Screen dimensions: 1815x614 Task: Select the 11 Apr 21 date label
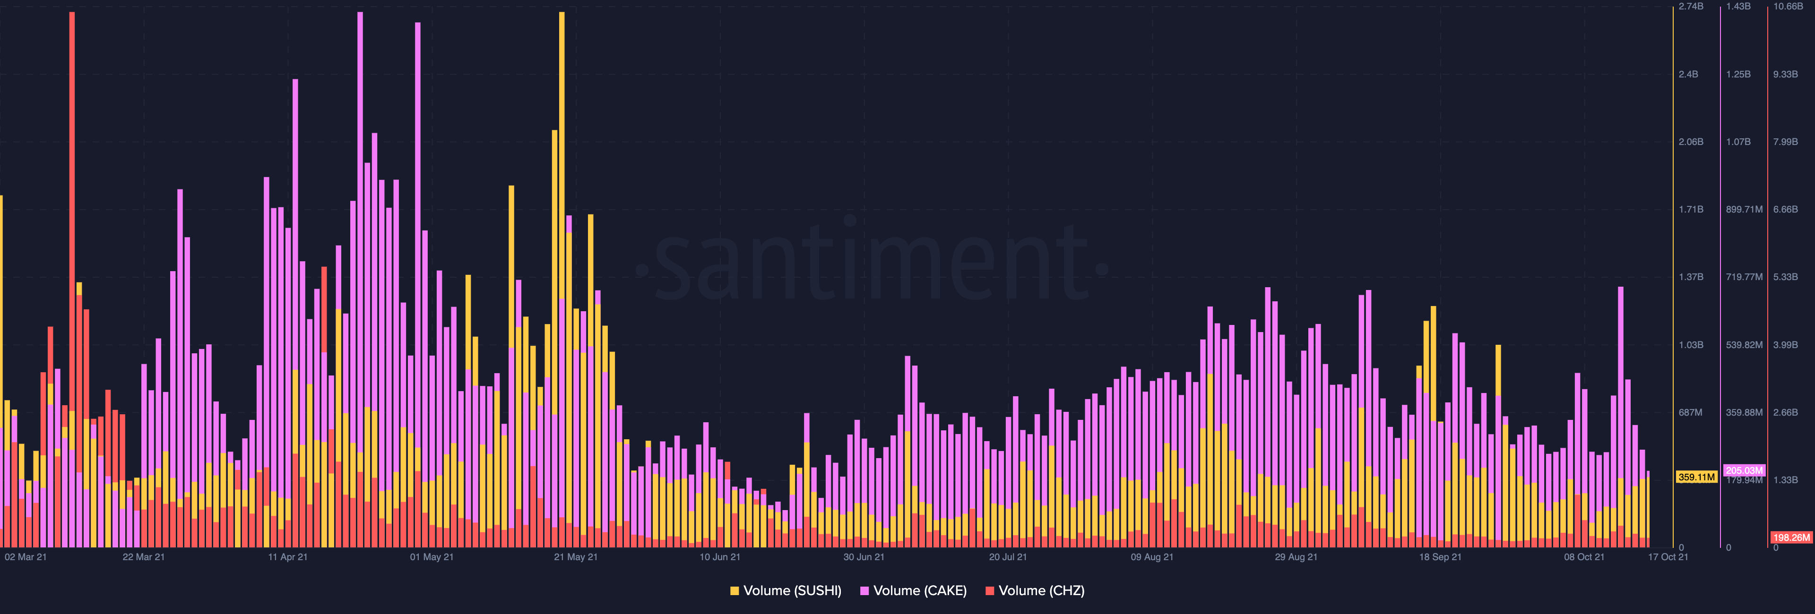coord(287,557)
